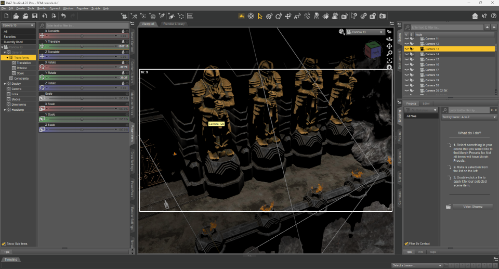Image resolution: width=499 pixels, height=269 pixels.
Task: Click the DAZ home house icon
Action: (x=475, y=16)
